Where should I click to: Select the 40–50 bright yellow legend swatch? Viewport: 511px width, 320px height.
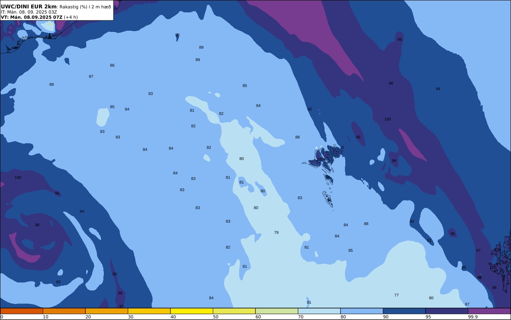tap(192, 311)
